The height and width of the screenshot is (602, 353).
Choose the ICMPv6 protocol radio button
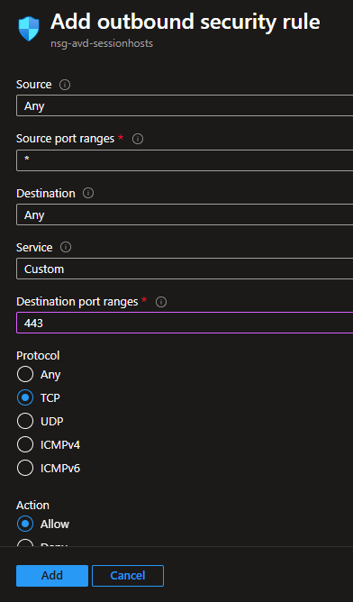(25, 468)
